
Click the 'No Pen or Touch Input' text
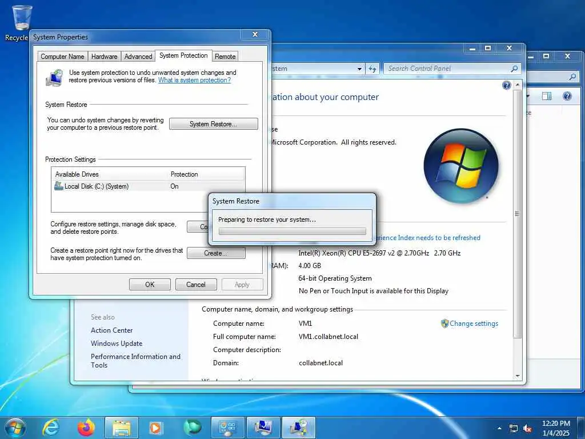[x=374, y=291]
